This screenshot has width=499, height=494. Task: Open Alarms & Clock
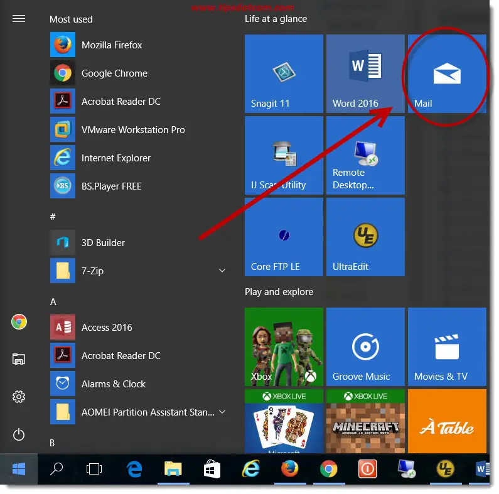(139, 384)
